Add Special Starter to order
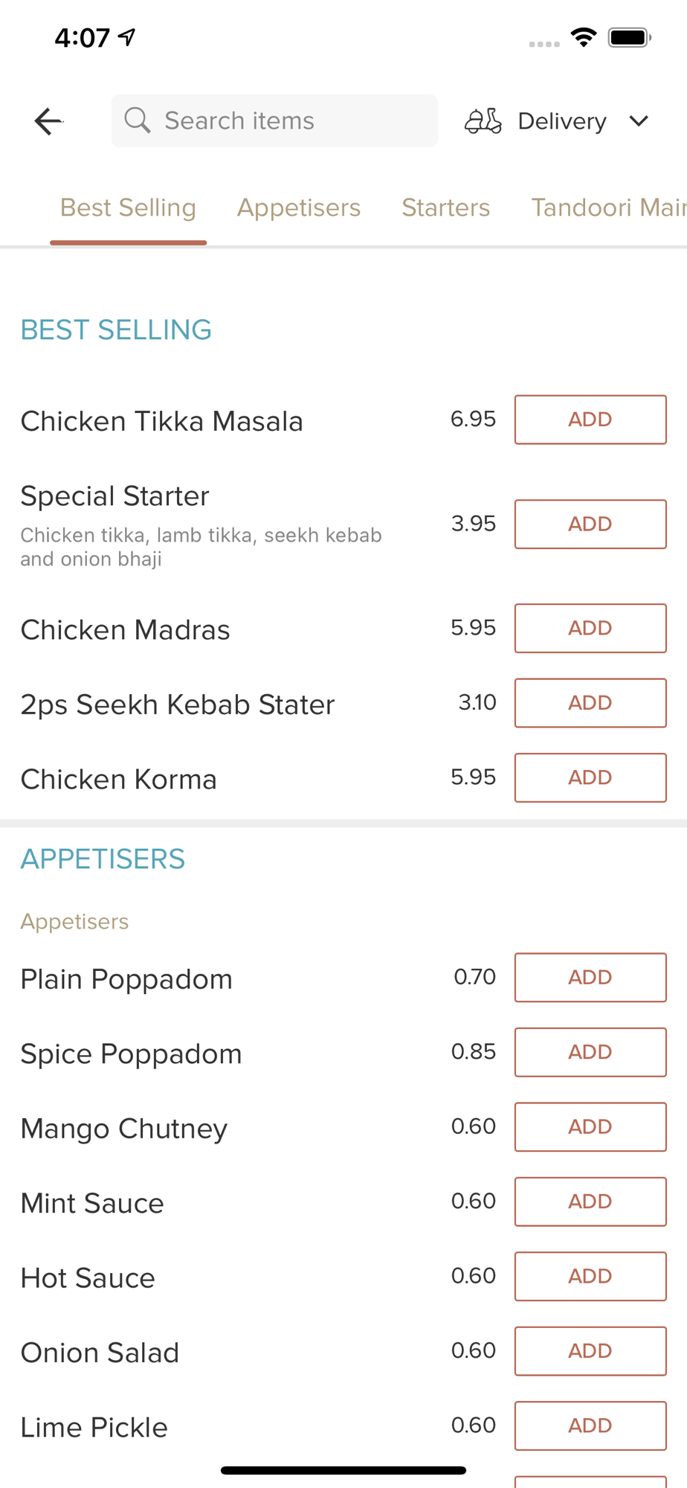The image size is (687, 1488). (x=590, y=524)
